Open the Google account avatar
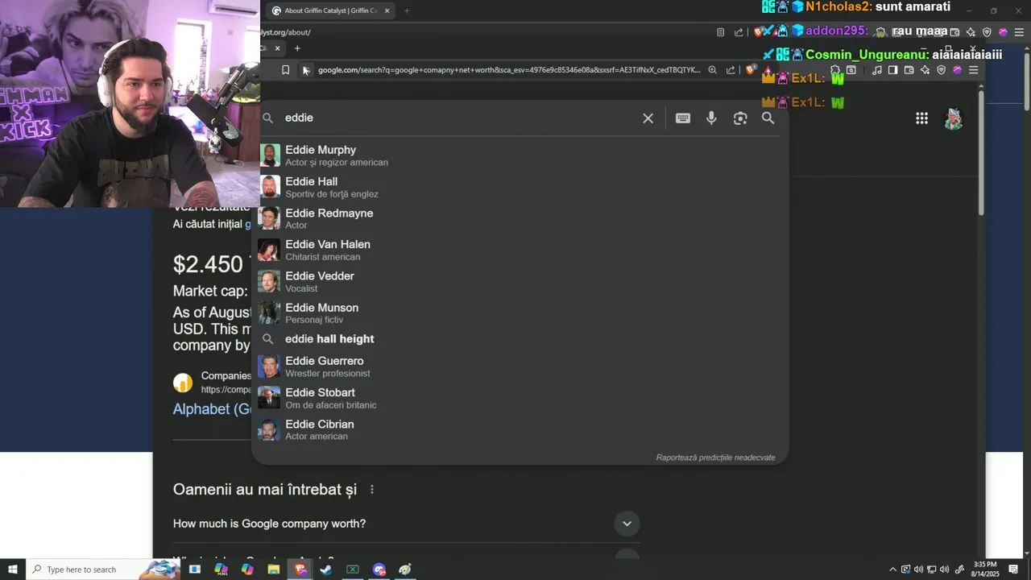 pos(954,118)
